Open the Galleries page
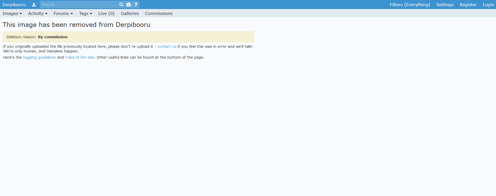Viewport: 496px width, 196px height. coord(130,13)
